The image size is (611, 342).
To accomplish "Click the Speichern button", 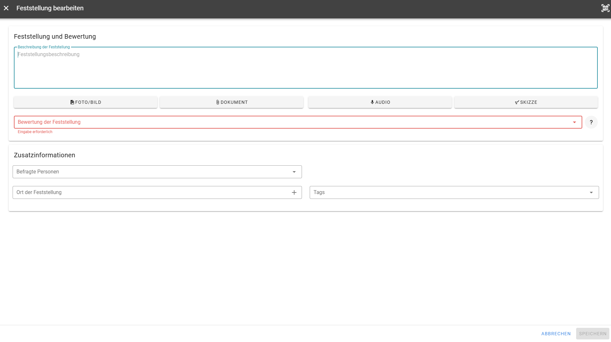I will coord(593,334).
